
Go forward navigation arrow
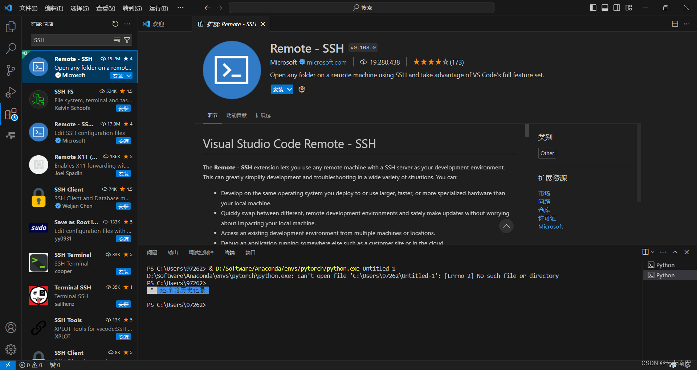click(x=219, y=8)
